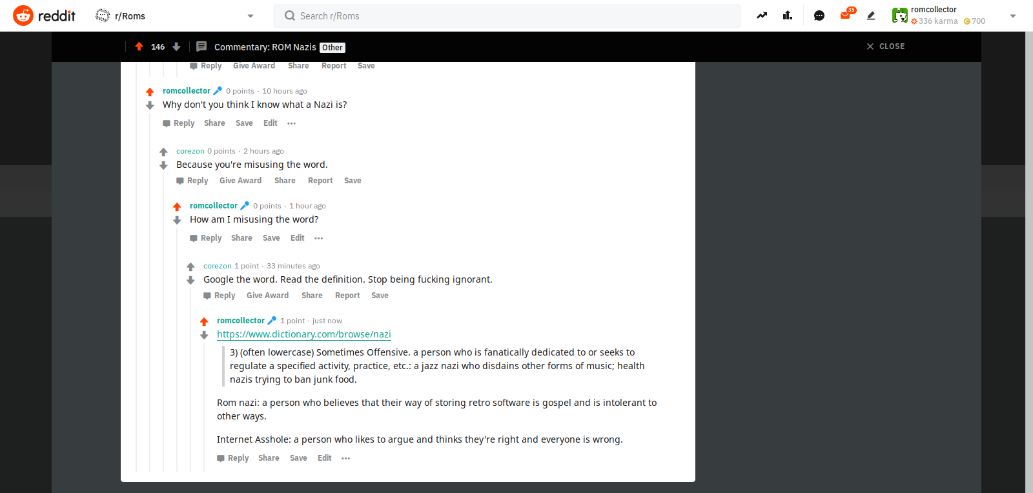This screenshot has width=1033, height=493.
Task: Toggle downvote on the post in header bar
Action: point(176,46)
